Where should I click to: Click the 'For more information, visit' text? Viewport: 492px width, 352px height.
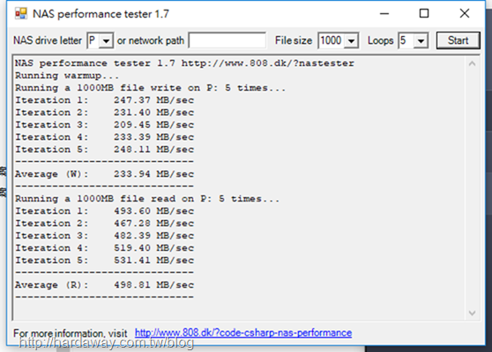pos(71,334)
